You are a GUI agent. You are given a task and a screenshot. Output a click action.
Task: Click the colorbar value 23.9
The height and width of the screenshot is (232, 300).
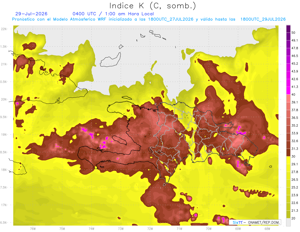tap(295, 195)
